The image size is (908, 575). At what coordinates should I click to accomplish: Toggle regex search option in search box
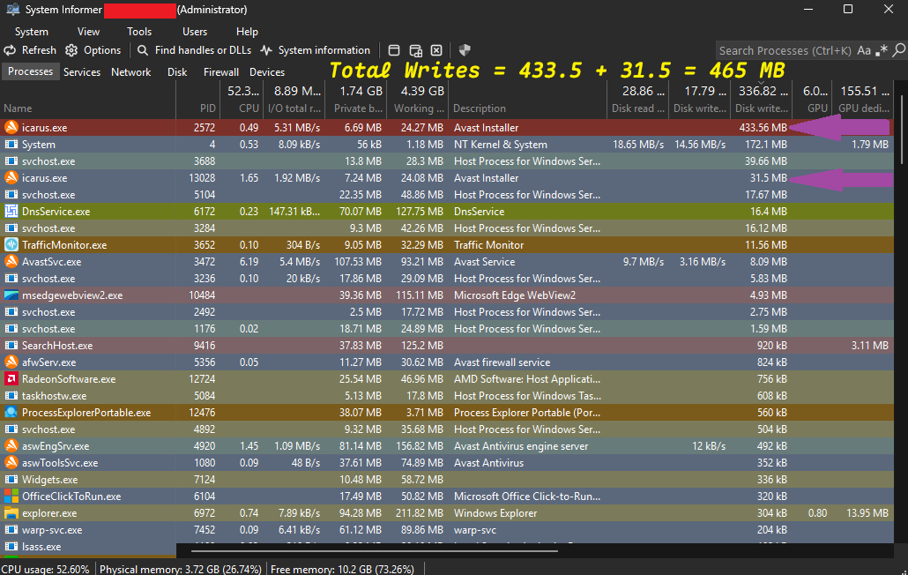881,50
